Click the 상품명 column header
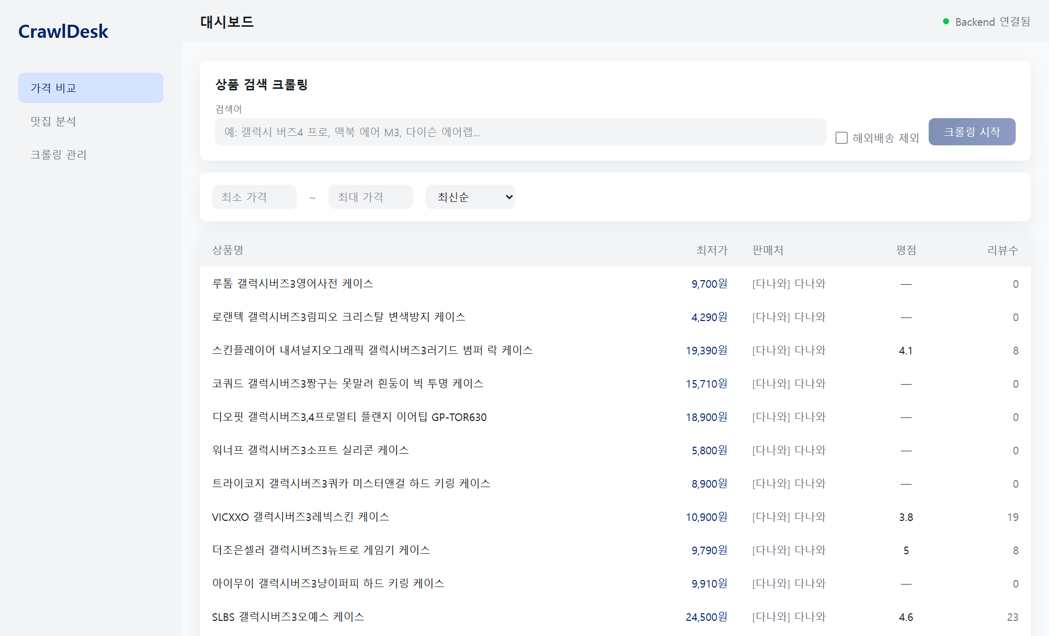 click(x=228, y=250)
